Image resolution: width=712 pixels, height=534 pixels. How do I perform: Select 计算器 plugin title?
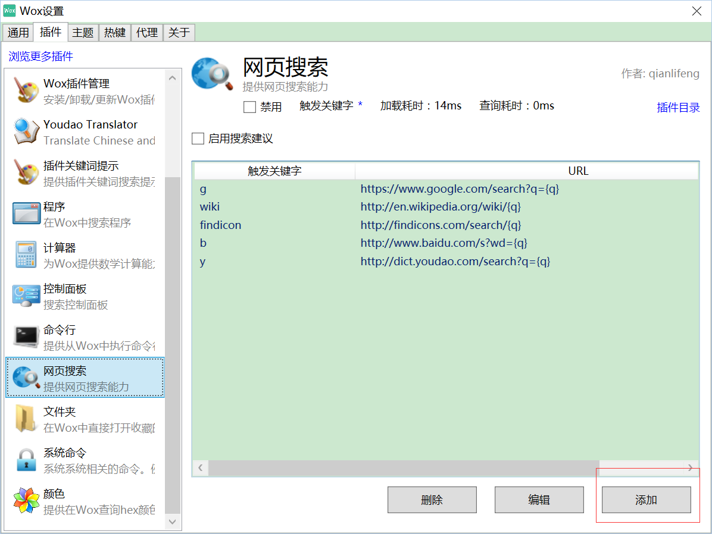60,248
